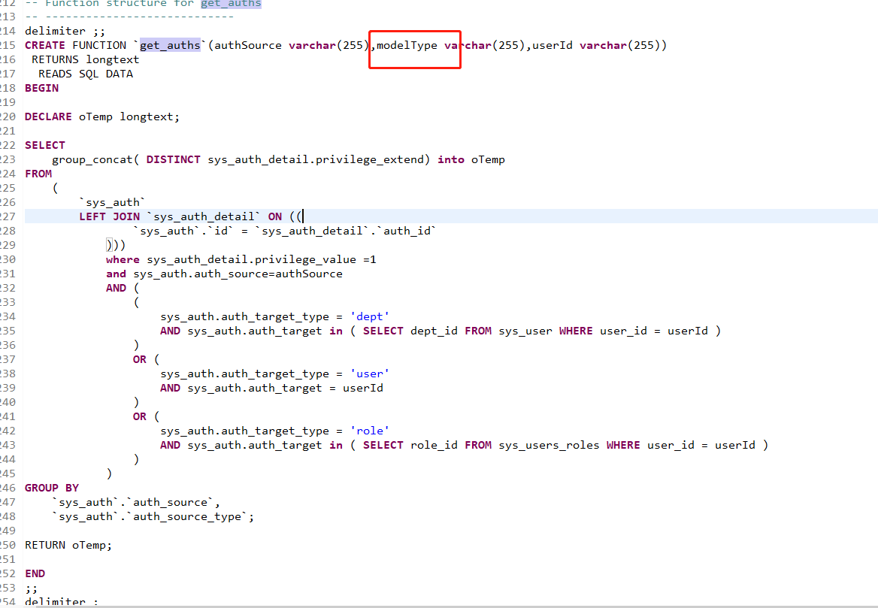Screen dimensions: 878x608
Task: Click the userId parameter in the function signature
Action: tap(552, 45)
